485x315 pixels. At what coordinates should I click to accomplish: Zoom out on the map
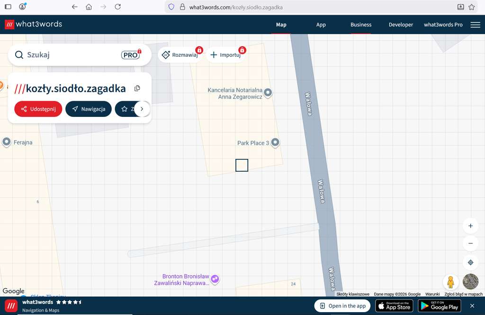(470, 244)
